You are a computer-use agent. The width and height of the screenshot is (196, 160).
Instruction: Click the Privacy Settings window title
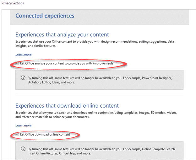pos(12,3)
